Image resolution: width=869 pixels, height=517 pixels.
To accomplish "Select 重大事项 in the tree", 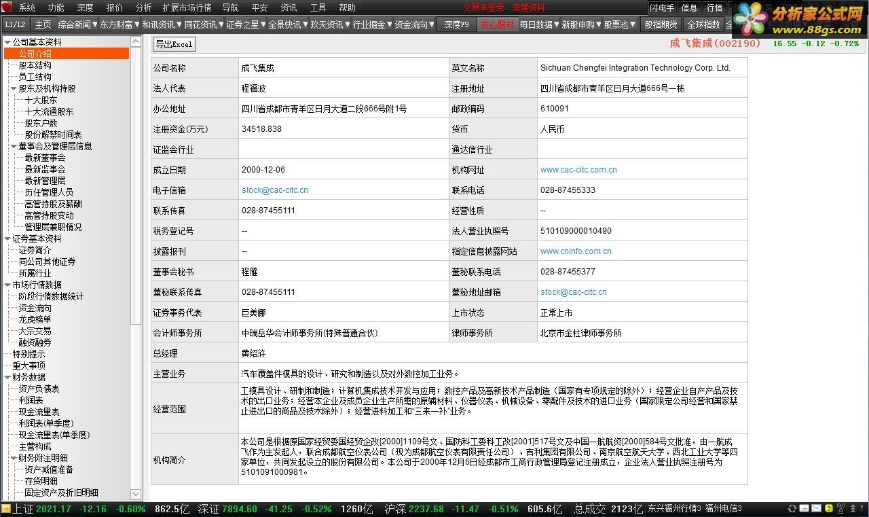I will click(x=29, y=366).
